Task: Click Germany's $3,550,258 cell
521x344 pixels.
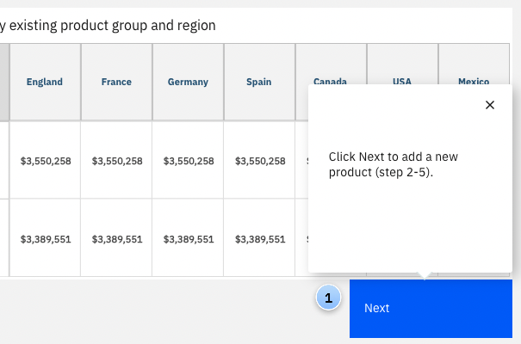Action: 188,161
